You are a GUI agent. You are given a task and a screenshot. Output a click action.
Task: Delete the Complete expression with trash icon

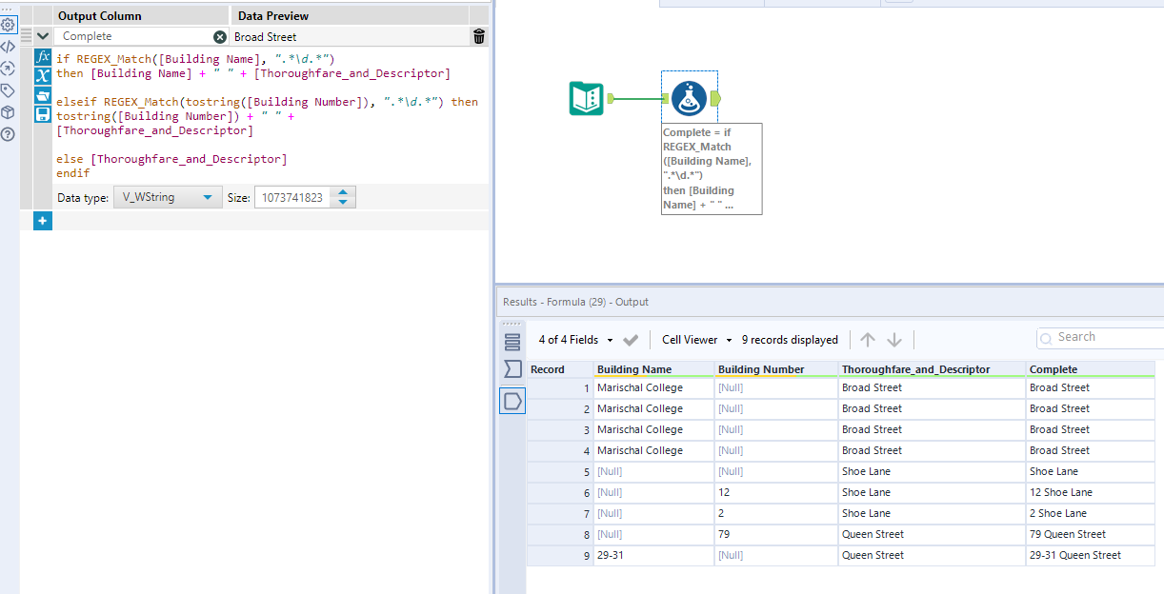tap(478, 36)
